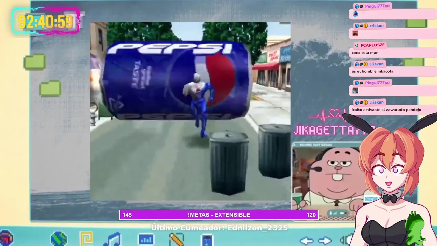Click the green dinosaur sticker
Viewport: 437px width, 246px height.
click(415, 228)
